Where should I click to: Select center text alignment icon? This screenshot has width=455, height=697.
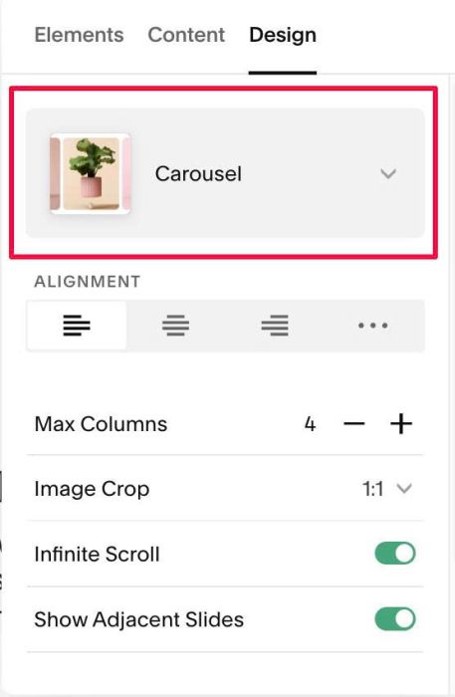coord(175,326)
